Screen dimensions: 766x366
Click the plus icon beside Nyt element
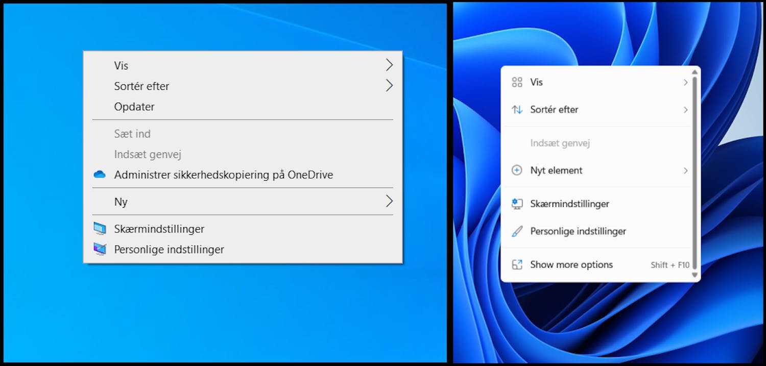click(517, 170)
